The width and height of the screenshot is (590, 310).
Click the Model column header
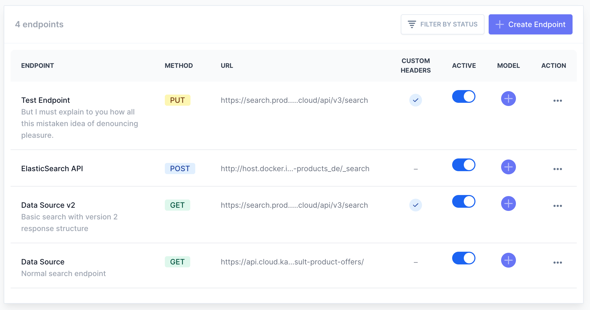[508, 66]
